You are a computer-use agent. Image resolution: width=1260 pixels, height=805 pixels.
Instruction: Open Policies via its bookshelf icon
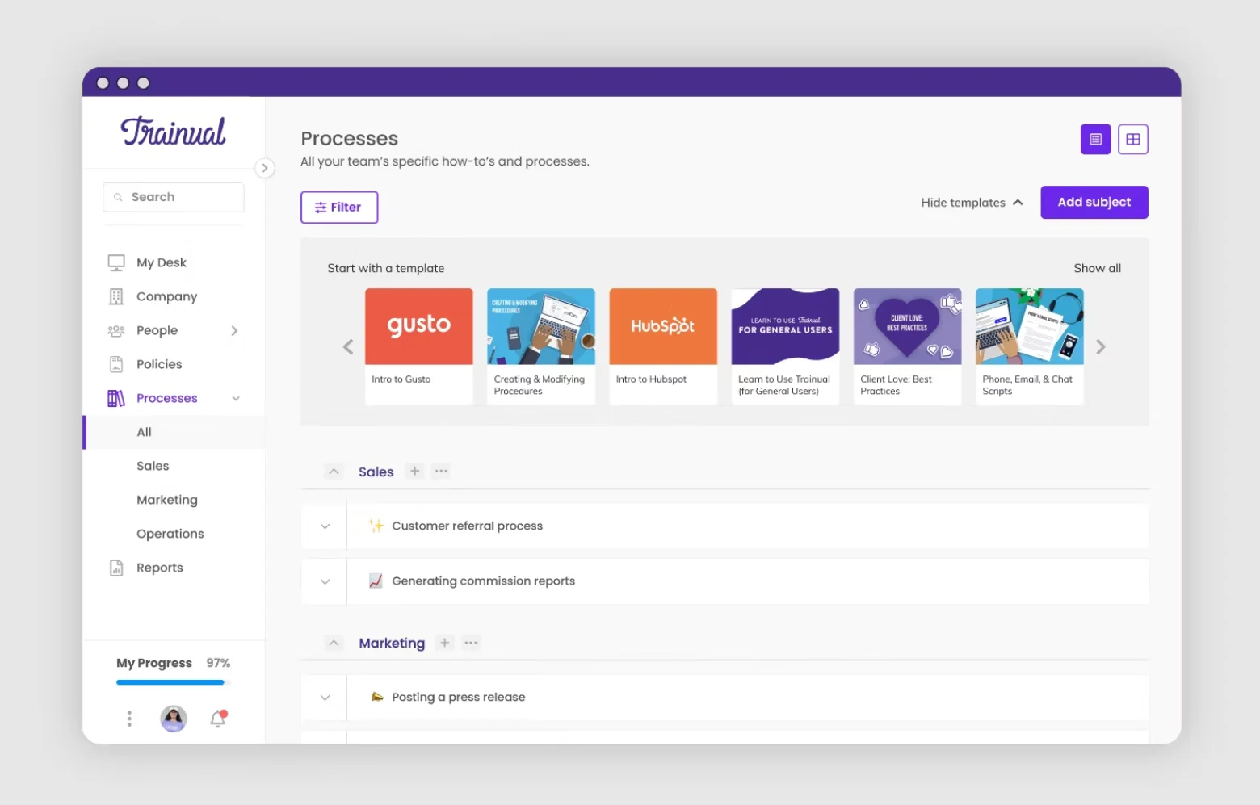point(115,364)
